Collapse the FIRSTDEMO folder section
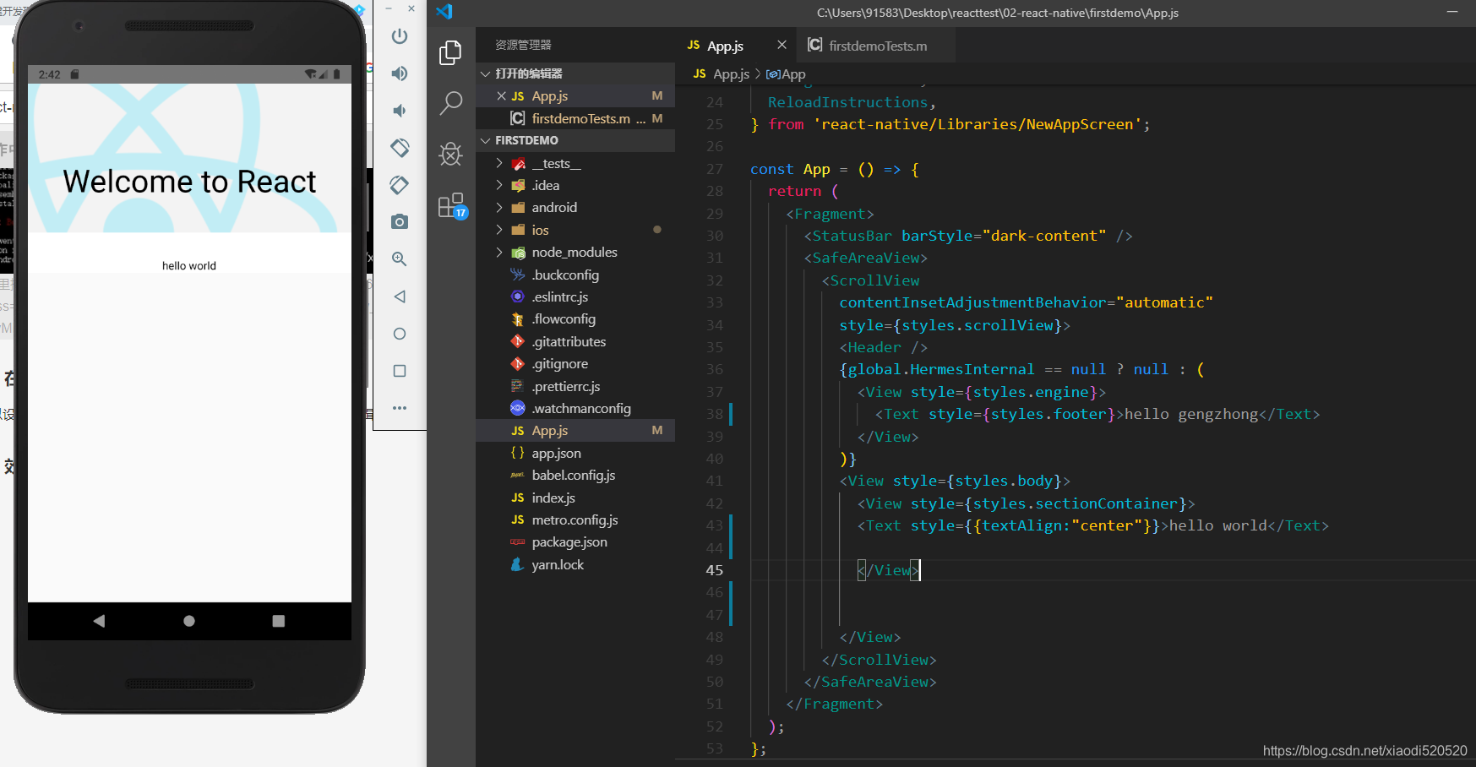Screen dimensions: 1476x767 486,140
